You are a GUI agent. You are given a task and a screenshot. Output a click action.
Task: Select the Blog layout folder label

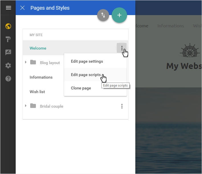50,63
